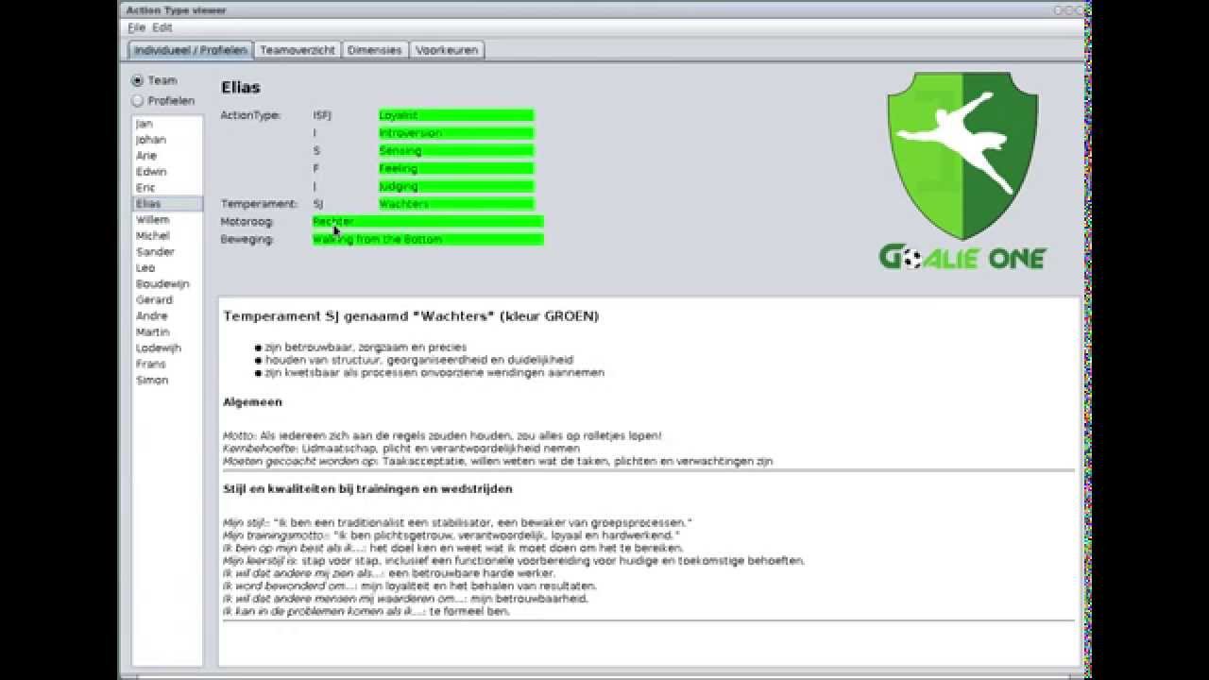Select Frans in the team list
Screen dimensions: 1209x680
167,365
